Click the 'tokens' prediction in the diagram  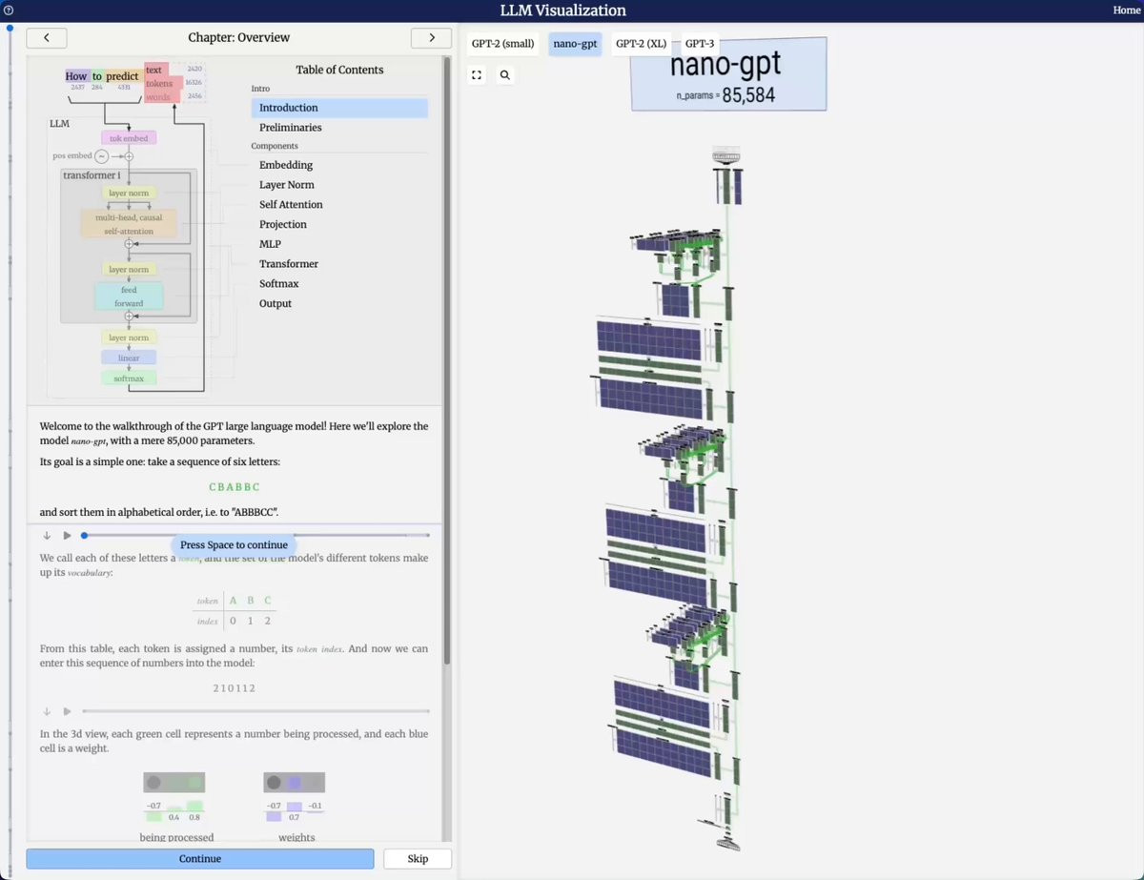point(159,84)
